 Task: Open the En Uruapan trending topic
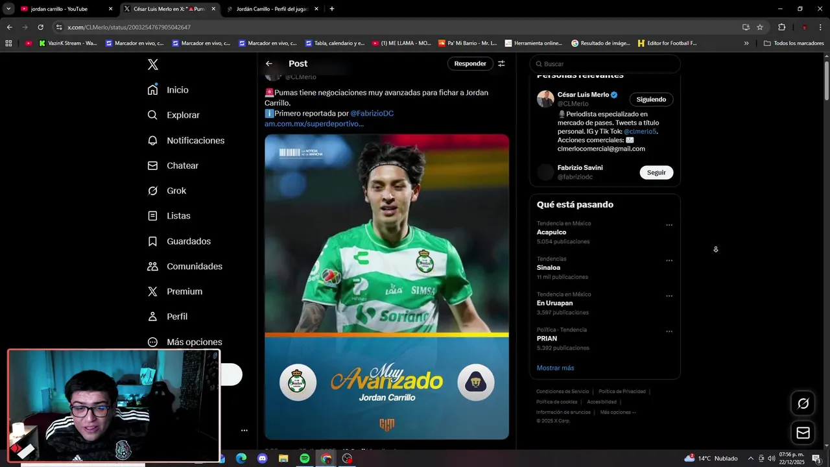point(554,303)
